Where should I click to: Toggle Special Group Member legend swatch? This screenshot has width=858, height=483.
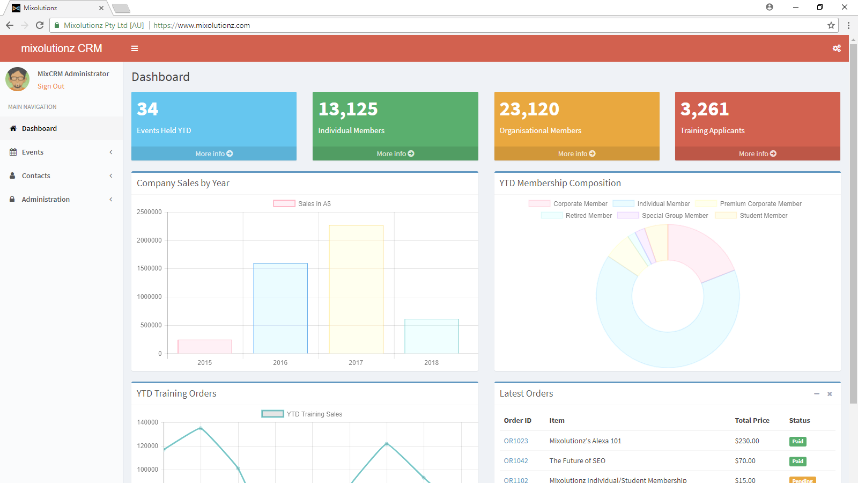point(628,215)
